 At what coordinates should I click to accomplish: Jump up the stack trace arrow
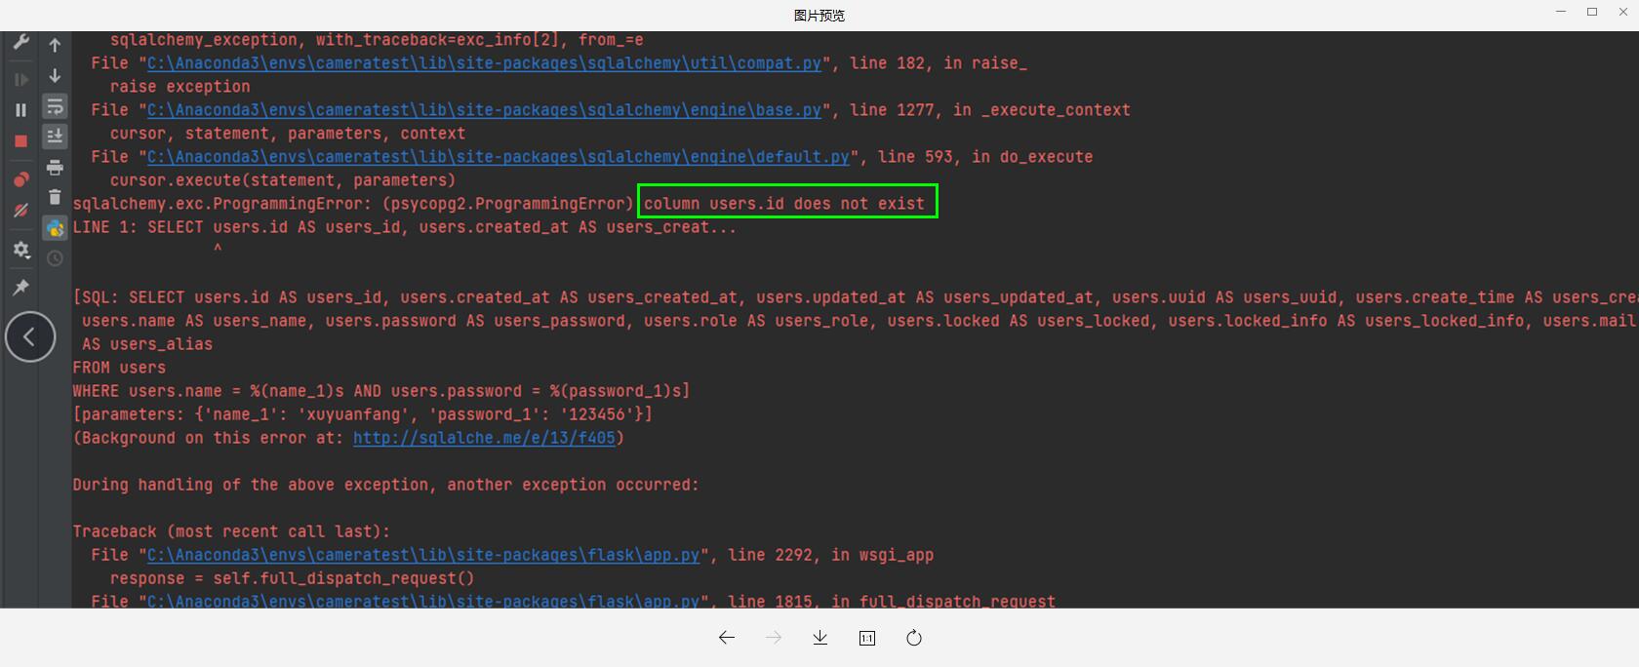coord(55,45)
